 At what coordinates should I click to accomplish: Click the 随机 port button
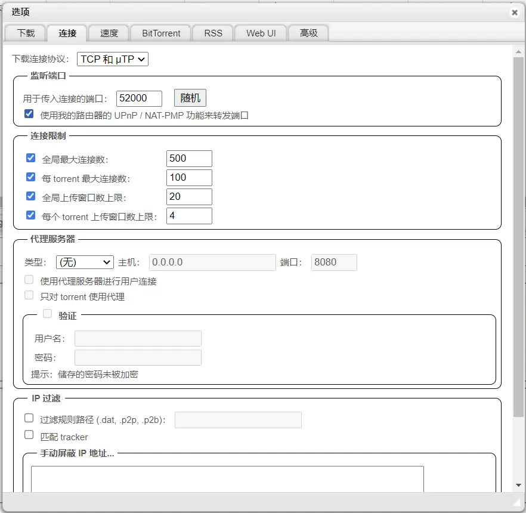coord(190,98)
